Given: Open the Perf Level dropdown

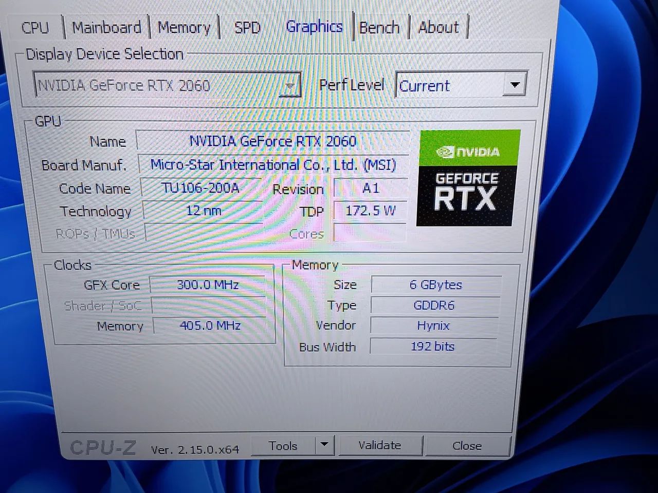Looking at the screenshot, I should (515, 85).
